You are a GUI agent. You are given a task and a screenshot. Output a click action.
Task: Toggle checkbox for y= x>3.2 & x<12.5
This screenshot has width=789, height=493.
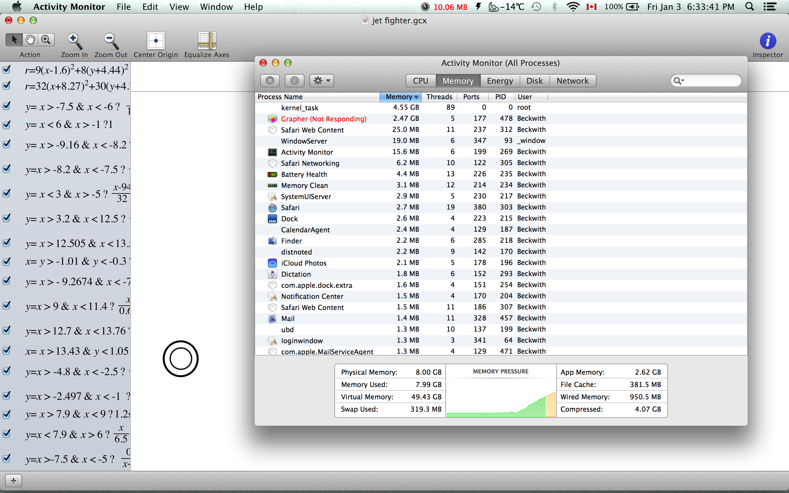click(x=6, y=218)
